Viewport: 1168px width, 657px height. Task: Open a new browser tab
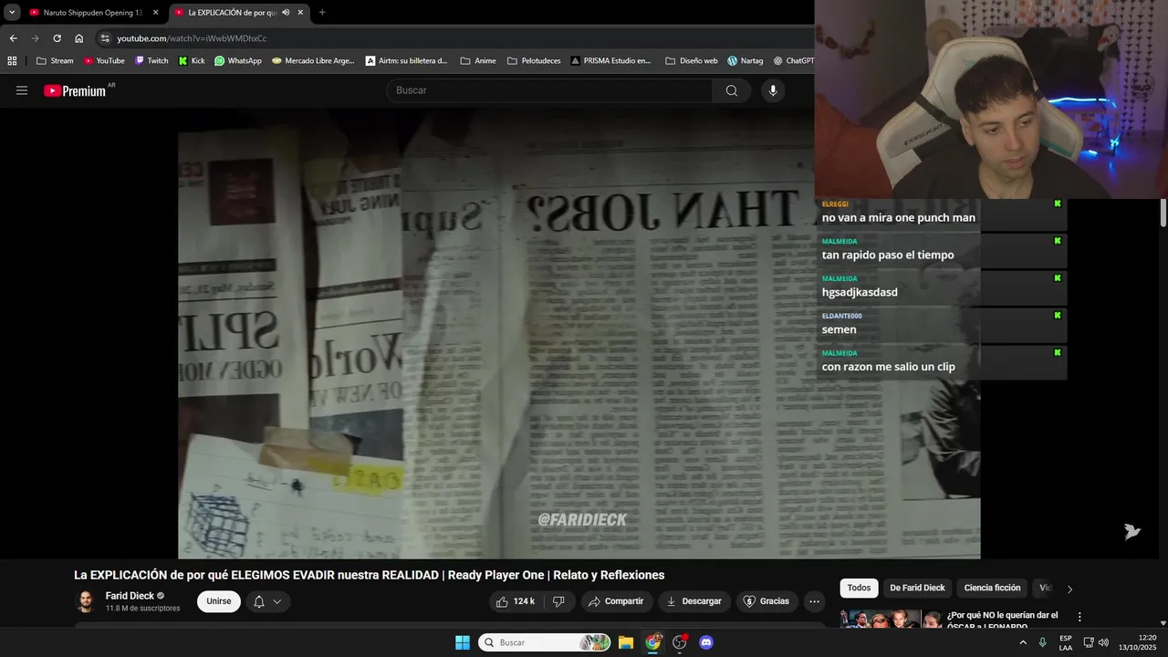tap(322, 13)
